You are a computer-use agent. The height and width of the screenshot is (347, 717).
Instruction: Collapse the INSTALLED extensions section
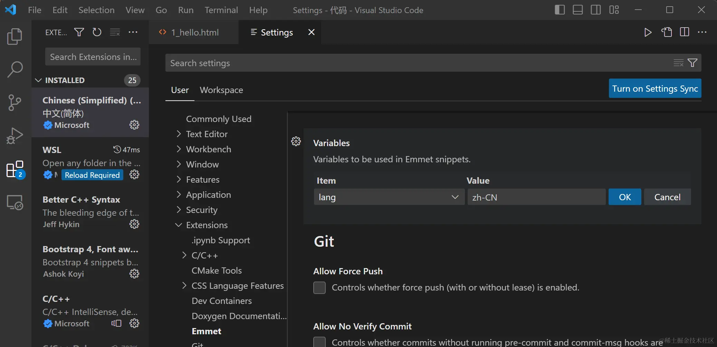38,80
